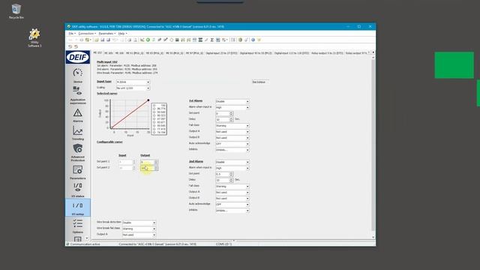Open the File menu
This screenshot has height=270, width=480.
coord(72,33)
